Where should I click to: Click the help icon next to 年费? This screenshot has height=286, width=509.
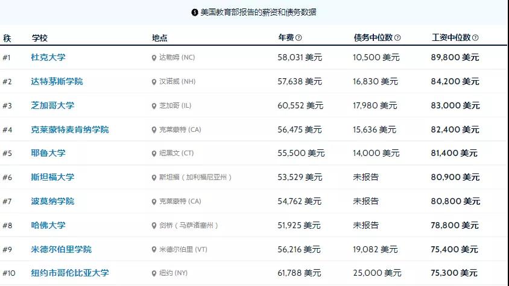[299, 37]
